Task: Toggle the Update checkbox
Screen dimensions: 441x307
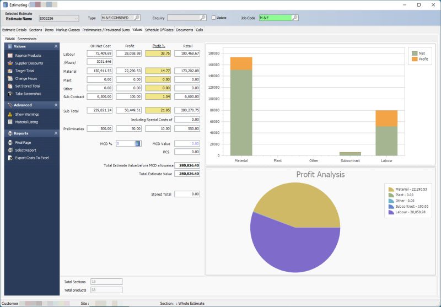Action: 214,18
